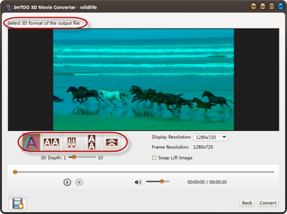This screenshot has width=287, height=214.
Task: Close the ImTOO 3D Movie Converter window
Action: [281, 6]
